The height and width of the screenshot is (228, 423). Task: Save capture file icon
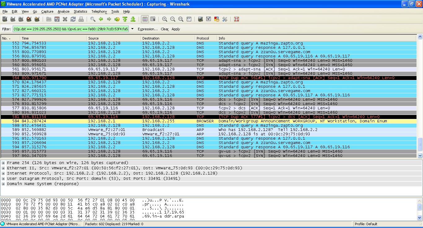(x=57, y=19)
